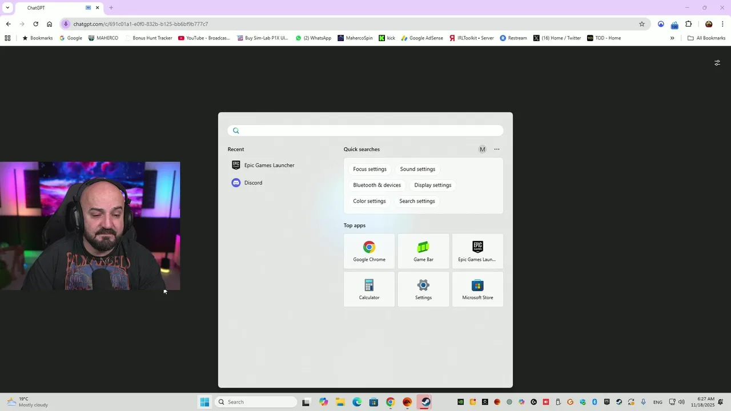Switch the ENG input language
The image size is (731, 411).
(x=658, y=402)
